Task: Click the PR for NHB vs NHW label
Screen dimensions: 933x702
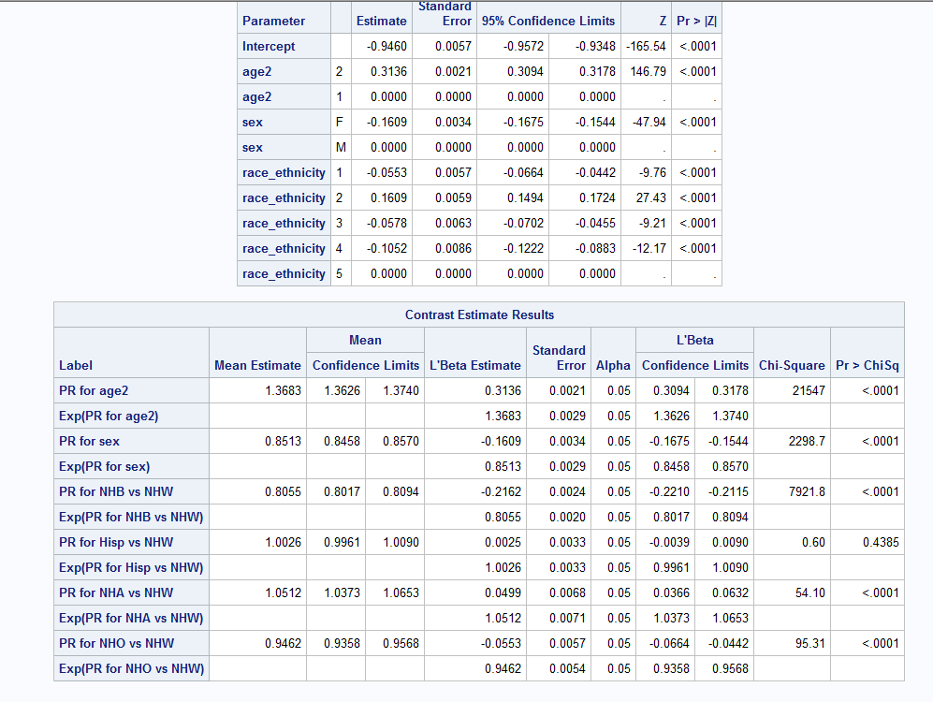Action: tap(116, 491)
